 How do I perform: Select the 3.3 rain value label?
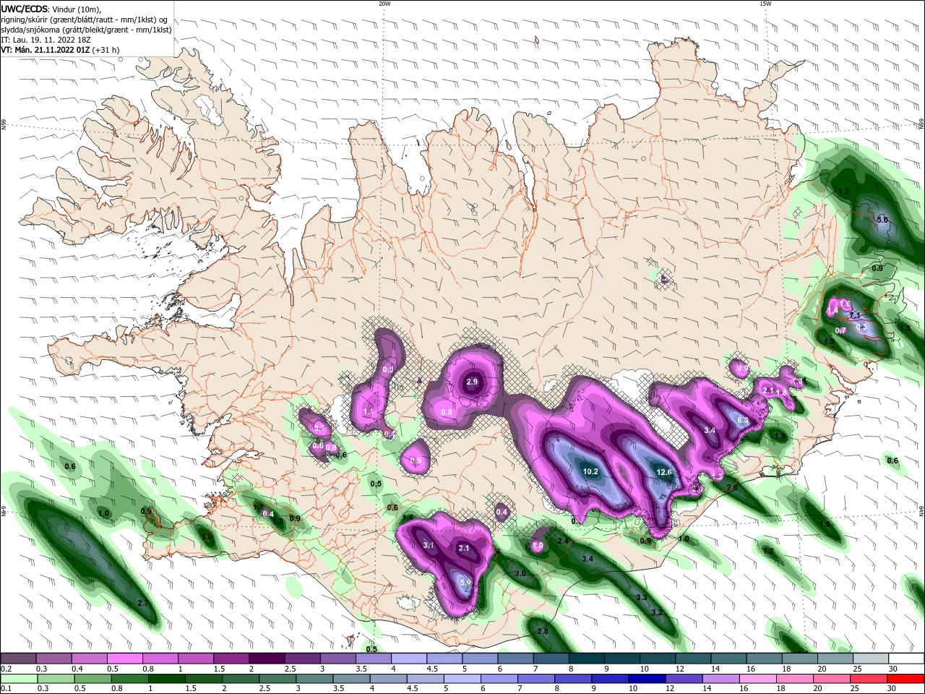click(x=641, y=597)
